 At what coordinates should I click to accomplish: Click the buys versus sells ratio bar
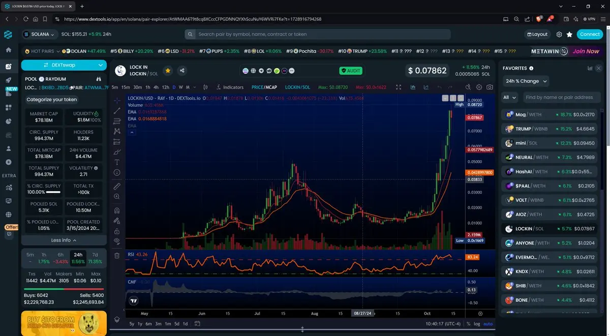click(64, 289)
